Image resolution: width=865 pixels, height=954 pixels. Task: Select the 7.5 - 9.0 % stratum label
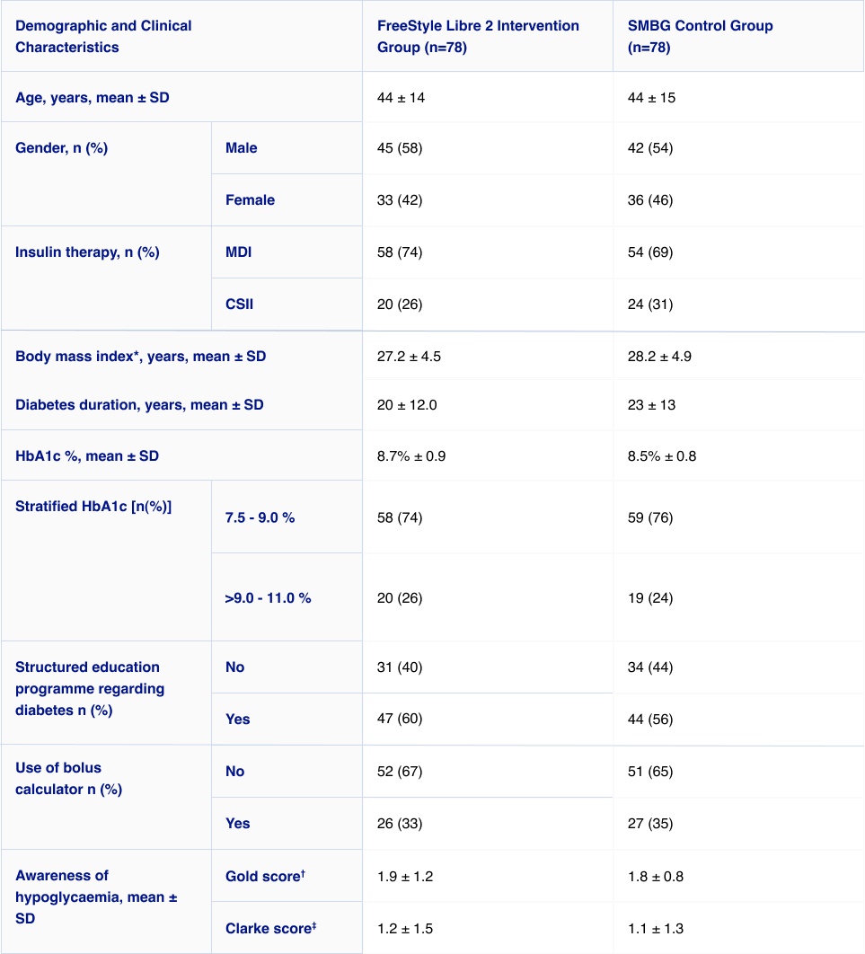click(260, 517)
